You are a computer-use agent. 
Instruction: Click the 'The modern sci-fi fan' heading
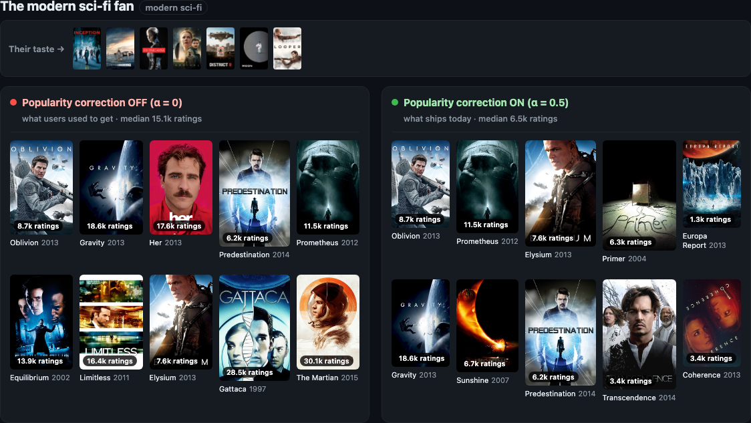click(x=67, y=7)
